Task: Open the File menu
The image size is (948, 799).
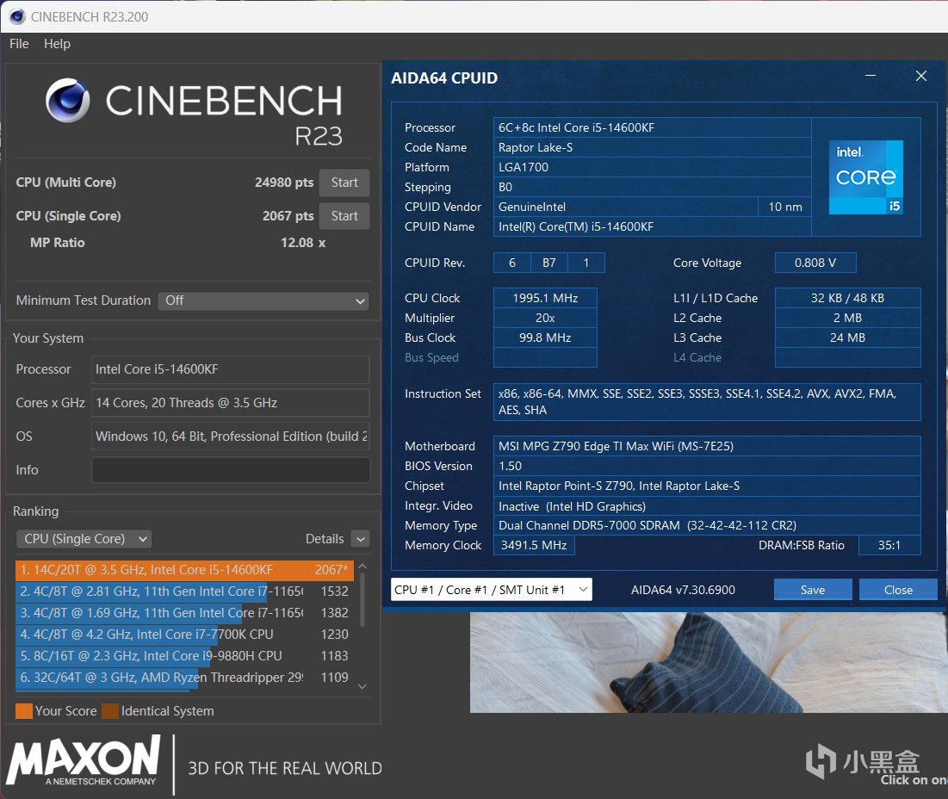Action: click(x=19, y=44)
